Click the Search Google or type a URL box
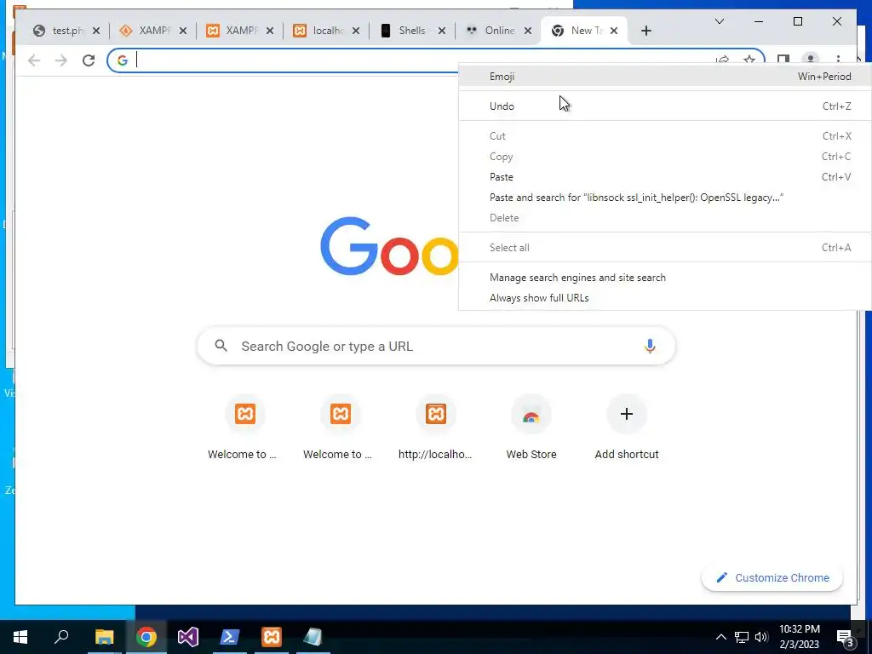Image resolution: width=872 pixels, height=654 pixels. pos(436,346)
